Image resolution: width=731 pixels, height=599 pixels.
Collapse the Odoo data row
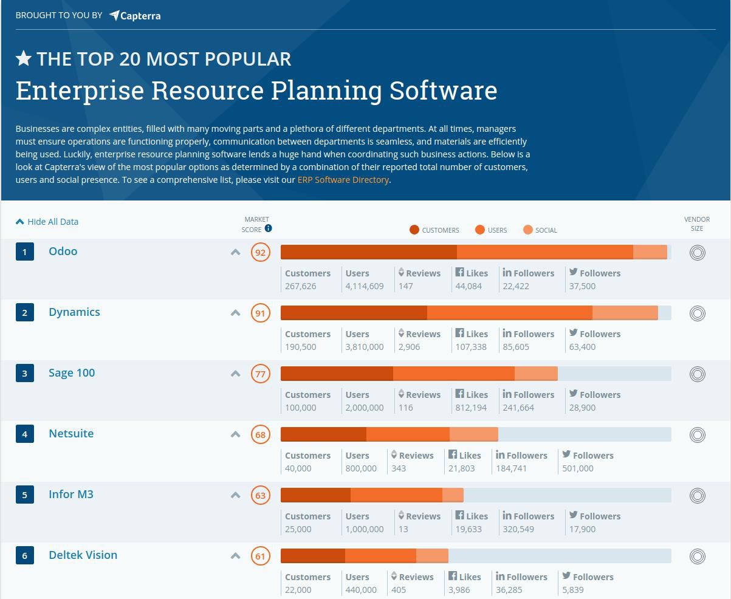click(x=236, y=252)
